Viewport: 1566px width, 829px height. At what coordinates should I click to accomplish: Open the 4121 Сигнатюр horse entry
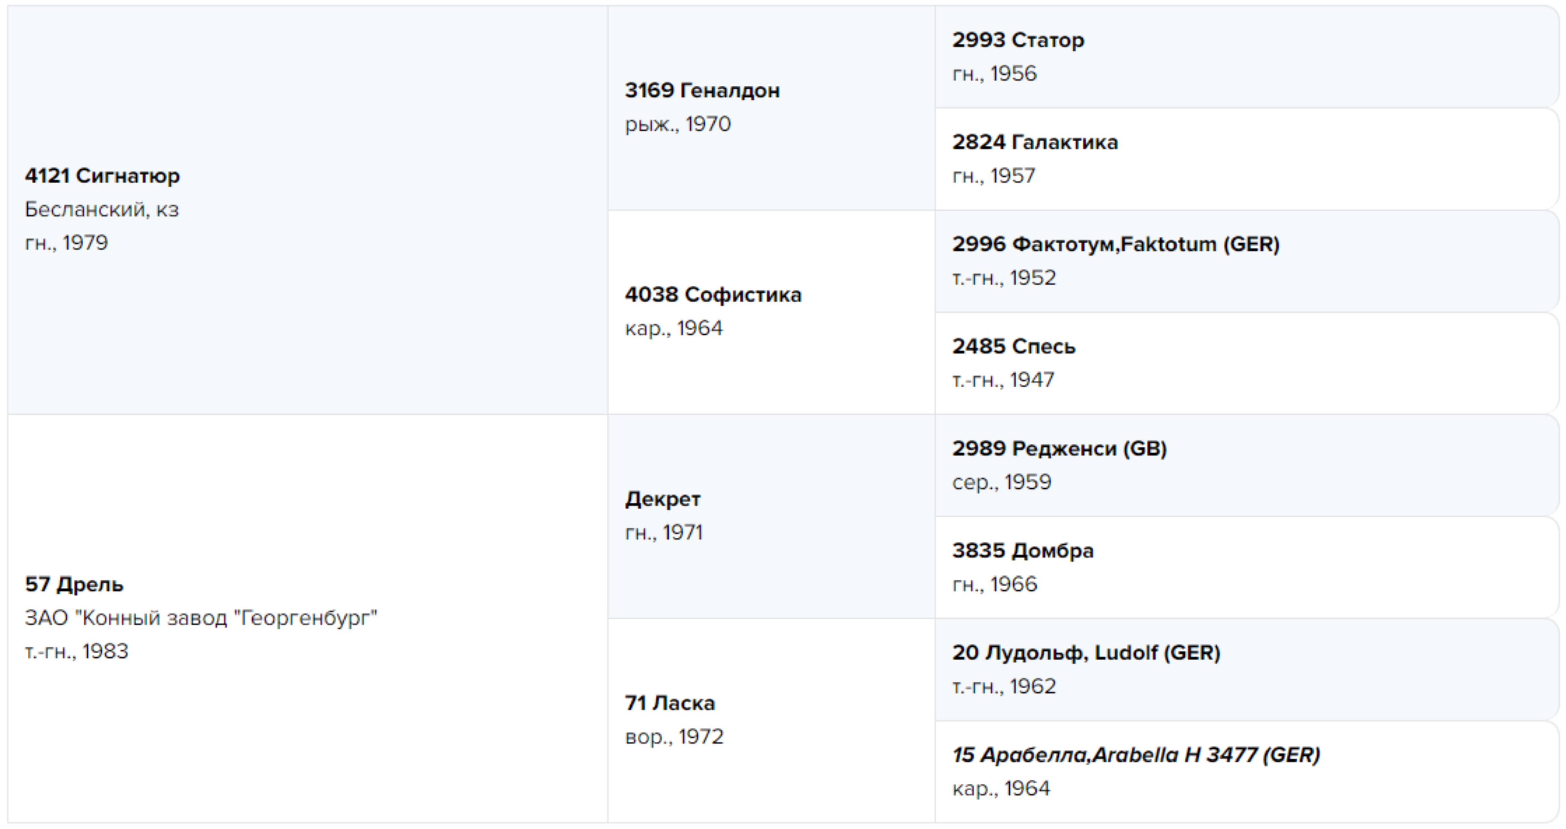click(102, 176)
